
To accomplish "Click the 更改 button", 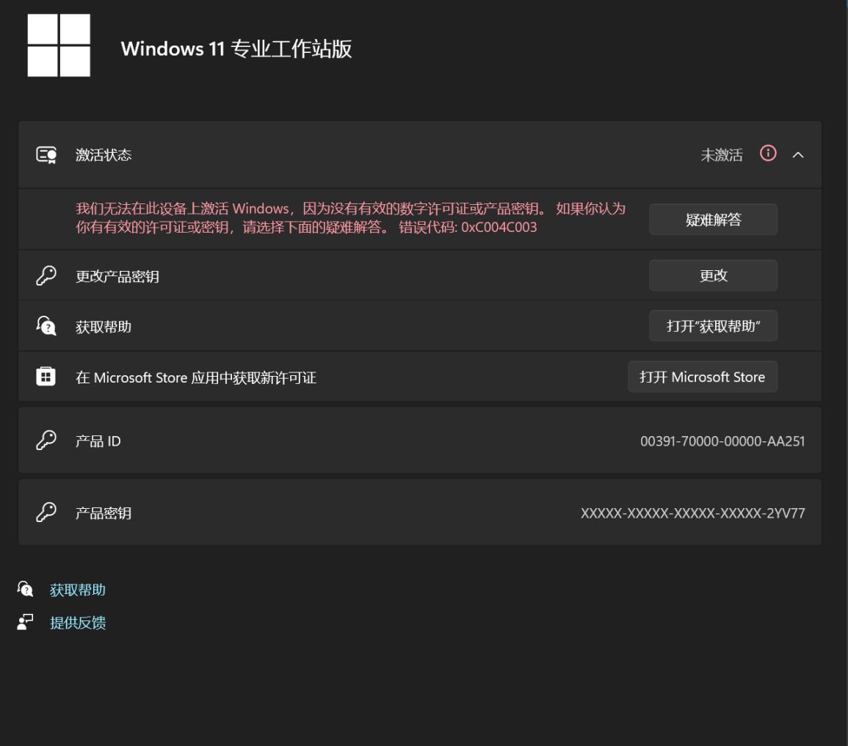I will point(713,276).
